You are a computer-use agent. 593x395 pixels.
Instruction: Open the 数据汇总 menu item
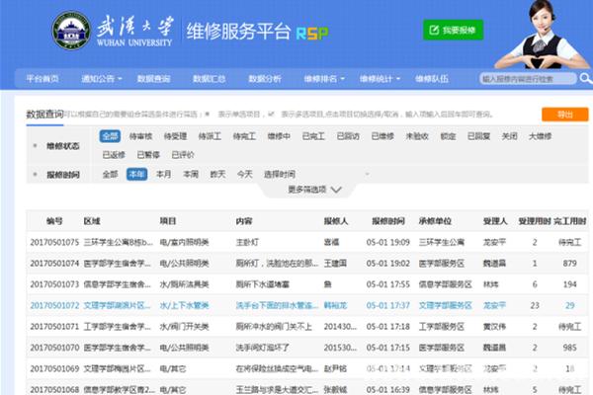(x=209, y=78)
